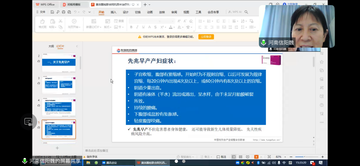
Task: Click the orange 立即登录 login button
Action: pos(206,37)
